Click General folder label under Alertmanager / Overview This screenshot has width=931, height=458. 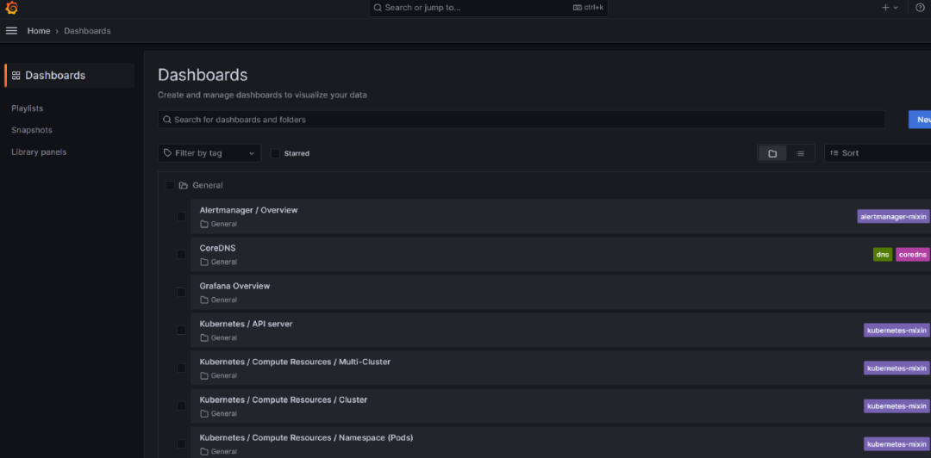click(219, 224)
